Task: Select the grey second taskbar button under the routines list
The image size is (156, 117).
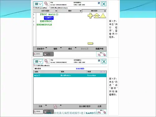Action: tap(49, 111)
